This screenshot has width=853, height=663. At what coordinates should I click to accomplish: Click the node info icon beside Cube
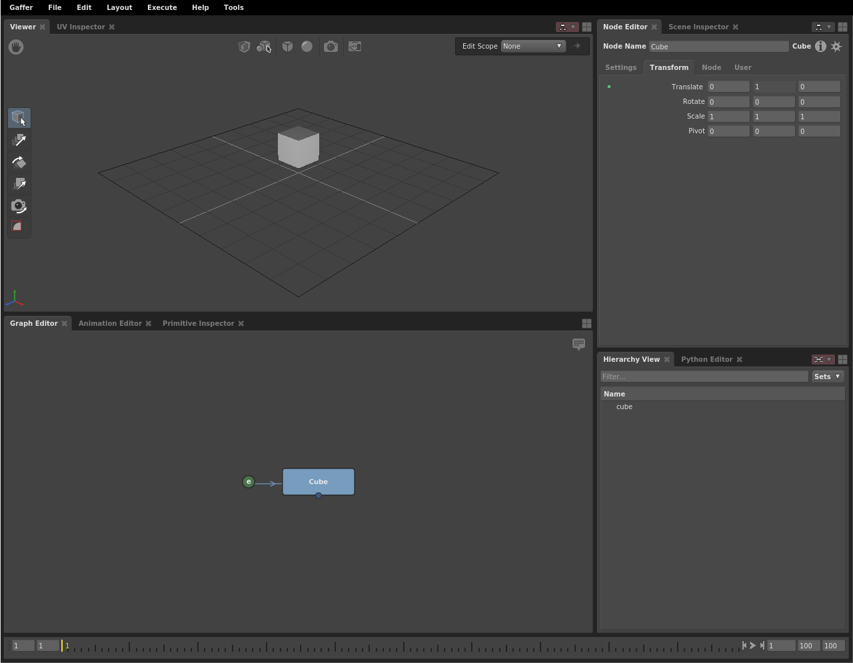(x=820, y=47)
